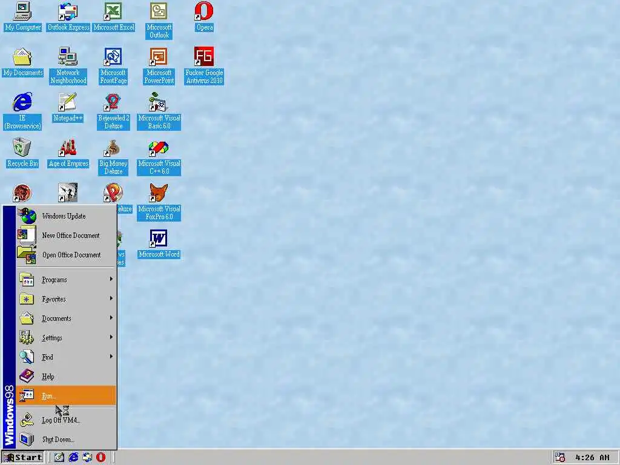Click the Task Scheduler tray icon
Viewport: 620px width, 465px height.
coord(559,458)
